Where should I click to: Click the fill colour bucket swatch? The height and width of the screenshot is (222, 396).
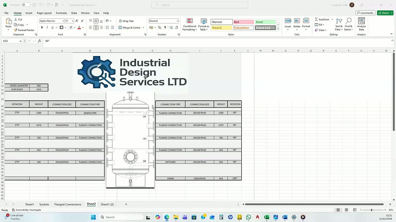point(71,27)
